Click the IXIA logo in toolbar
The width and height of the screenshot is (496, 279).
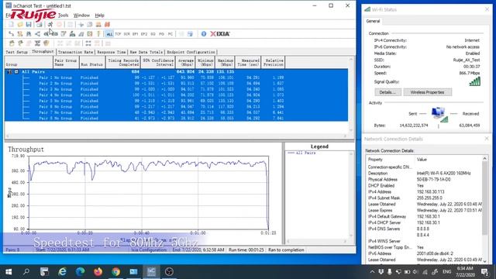click(x=220, y=34)
